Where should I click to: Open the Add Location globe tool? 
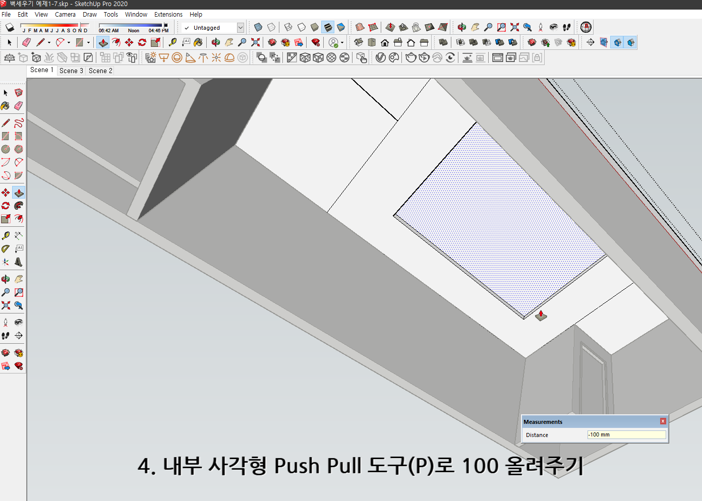click(586, 27)
